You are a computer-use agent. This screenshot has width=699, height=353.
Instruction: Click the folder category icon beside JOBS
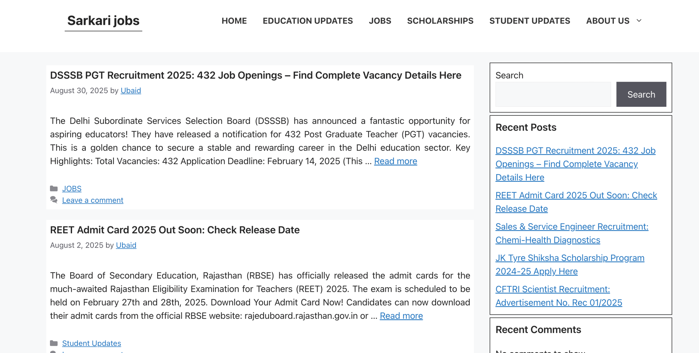tap(54, 189)
